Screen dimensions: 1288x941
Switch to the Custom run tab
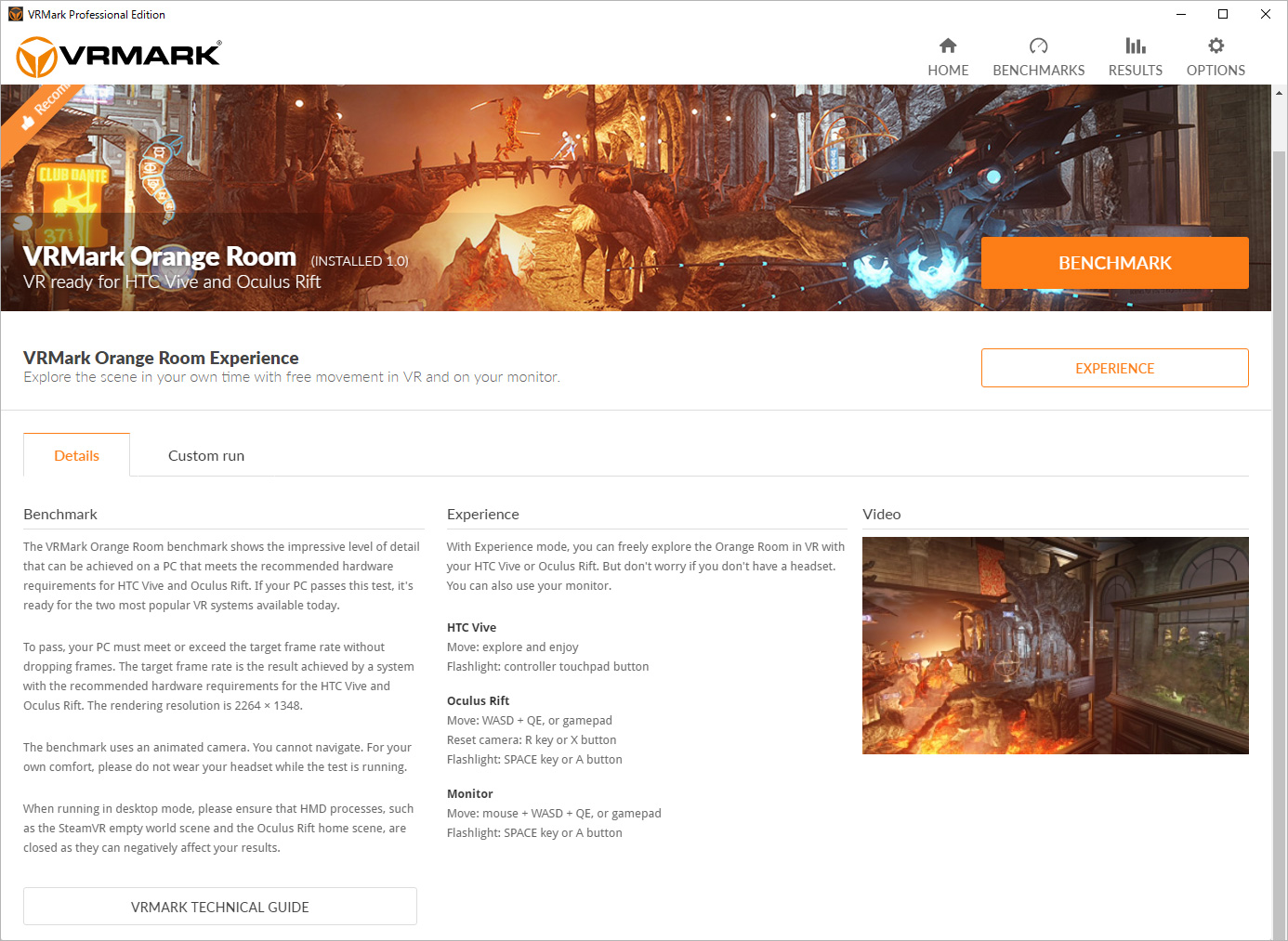[x=206, y=455]
